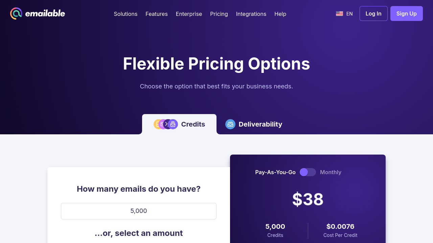Select the Pay-As-You-Go billing label
Image resolution: width=433 pixels, height=243 pixels.
275,172
